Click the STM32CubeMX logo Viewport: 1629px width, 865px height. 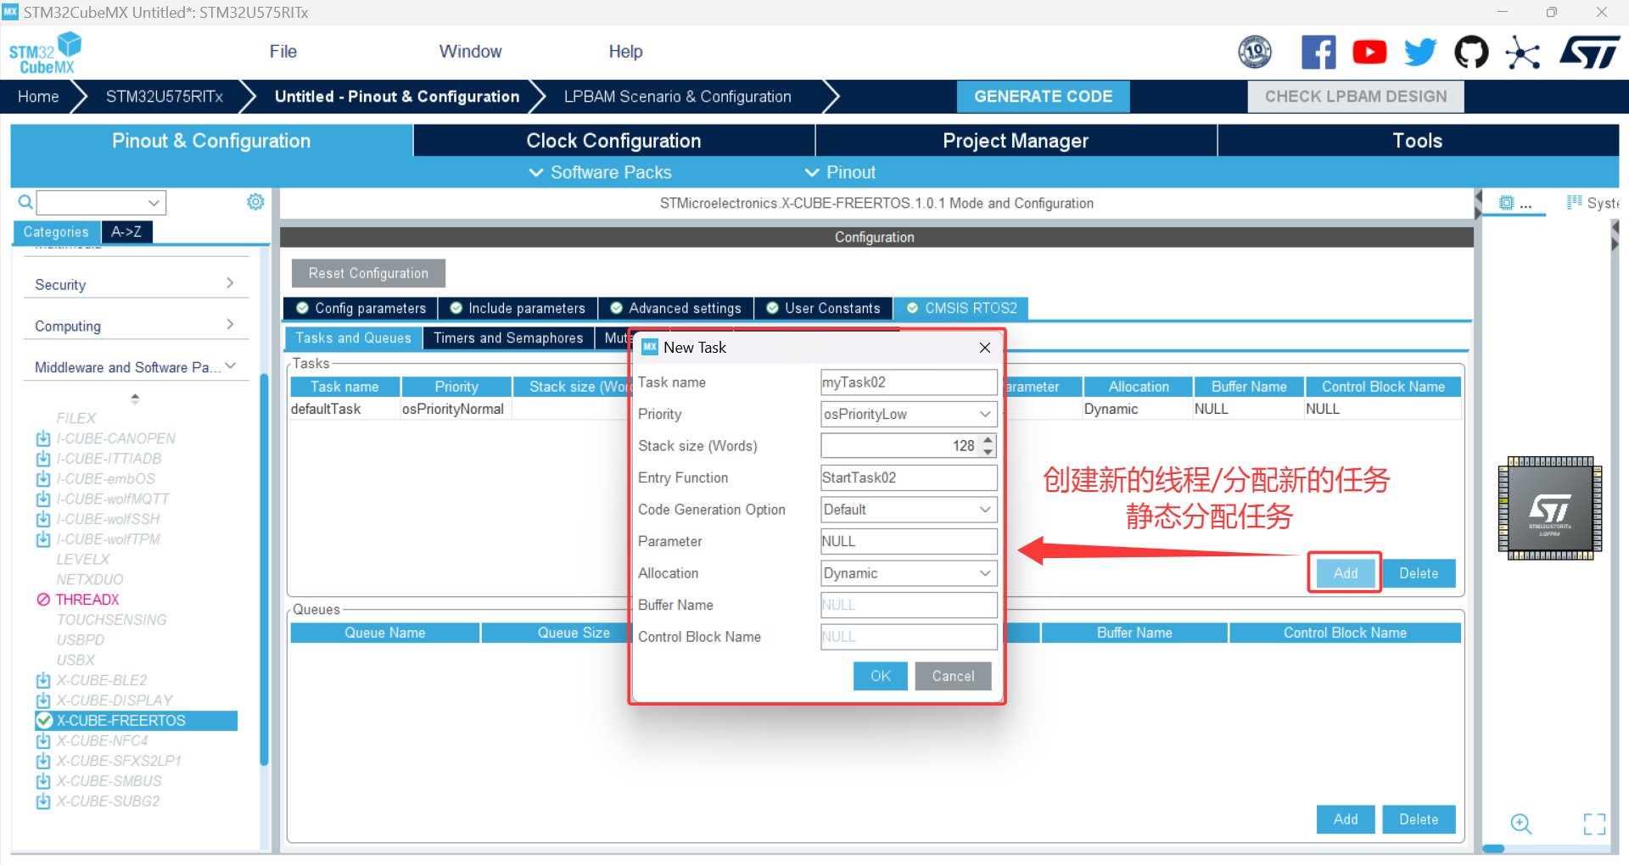[x=45, y=53]
